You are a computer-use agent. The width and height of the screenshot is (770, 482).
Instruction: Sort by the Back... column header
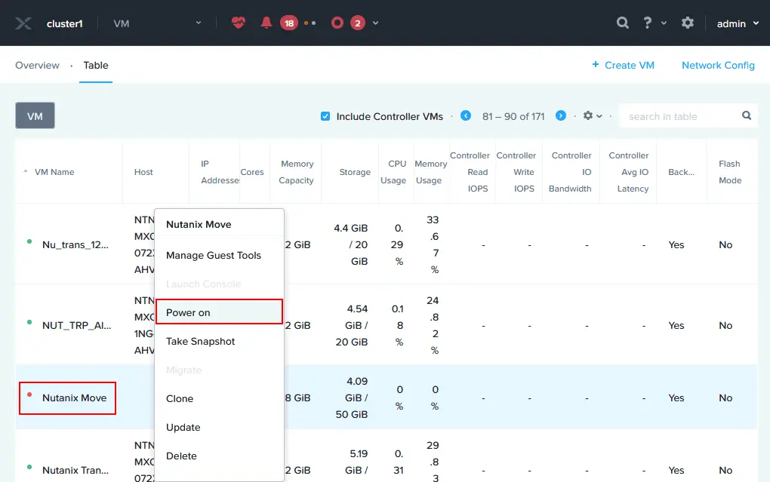click(x=681, y=172)
